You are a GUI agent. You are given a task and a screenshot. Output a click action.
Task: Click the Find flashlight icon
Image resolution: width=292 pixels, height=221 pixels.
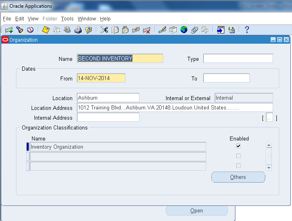point(20,30)
